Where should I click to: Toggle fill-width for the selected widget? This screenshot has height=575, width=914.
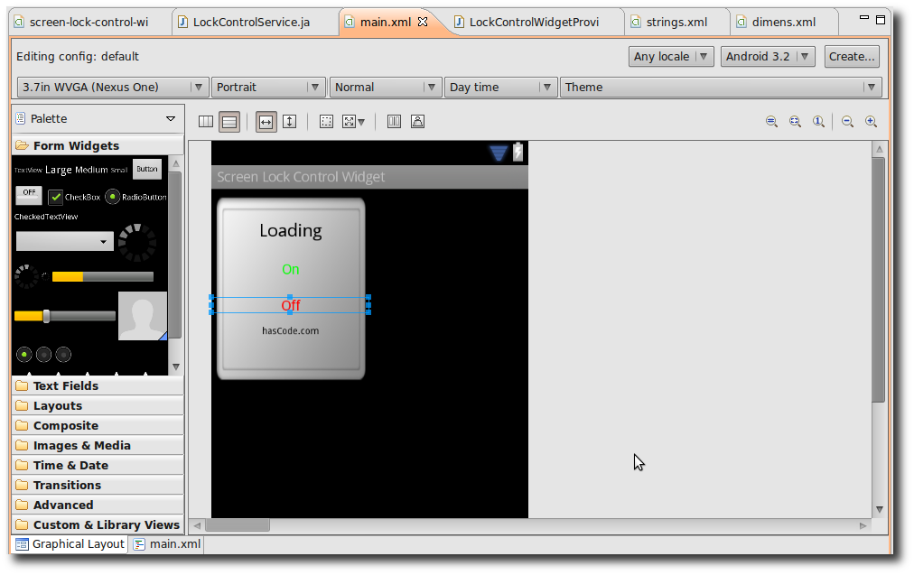(266, 121)
